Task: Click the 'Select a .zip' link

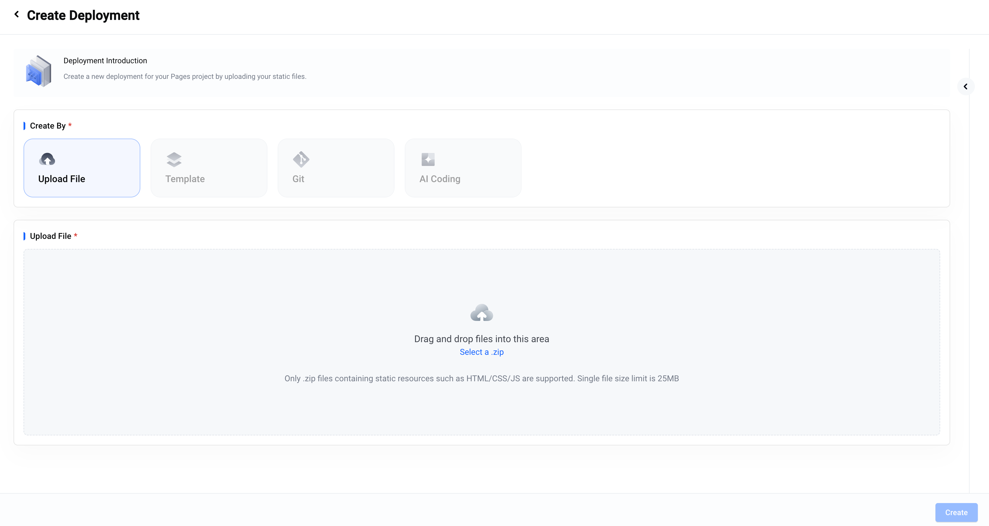Action: click(x=482, y=352)
